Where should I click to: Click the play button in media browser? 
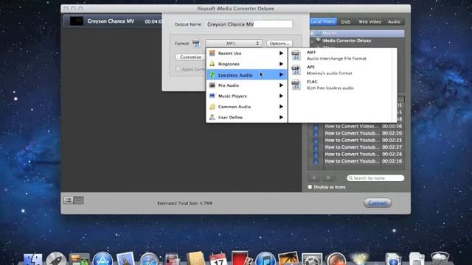pos(328,178)
